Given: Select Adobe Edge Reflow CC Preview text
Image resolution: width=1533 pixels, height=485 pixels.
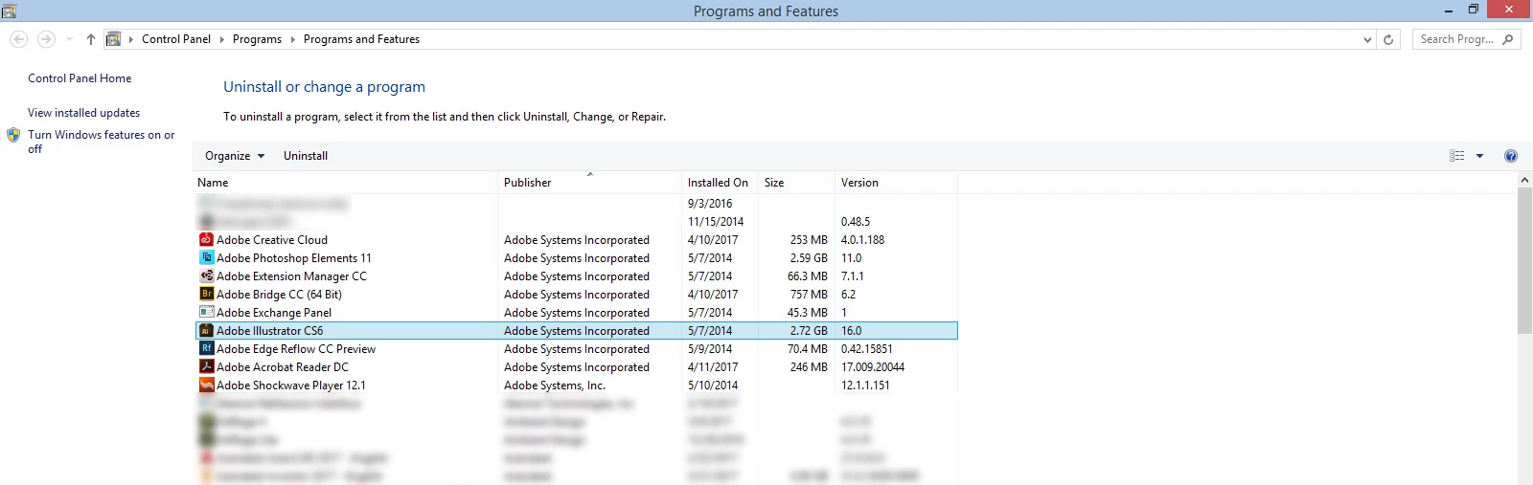Looking at the screenshot, I should coord(296,349).
